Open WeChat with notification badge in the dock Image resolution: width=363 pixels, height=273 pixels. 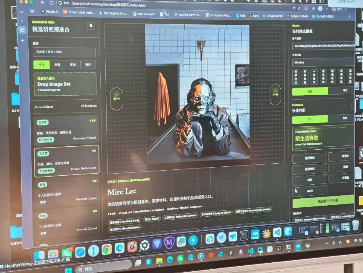(67, 253)
